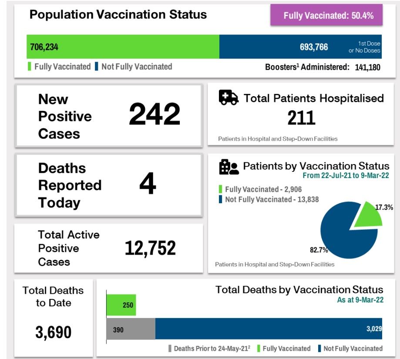Image resolution: width=400 pixels, height=359 pixels.
Task: Click the hospital patient icon beside Patients by Vaccination Status
Action: tap(229, 167)
